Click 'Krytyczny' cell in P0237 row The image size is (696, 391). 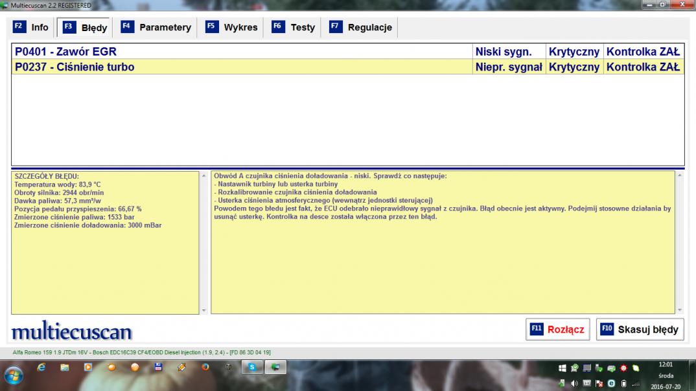574,67
